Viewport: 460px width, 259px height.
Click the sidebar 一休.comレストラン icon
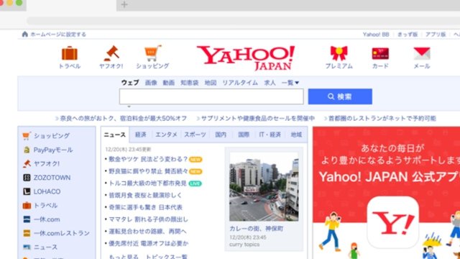pos(27,233)
